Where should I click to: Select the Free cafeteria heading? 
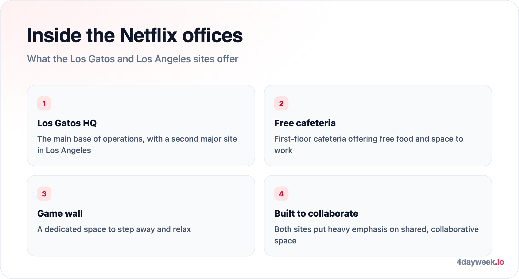point(305,123)
